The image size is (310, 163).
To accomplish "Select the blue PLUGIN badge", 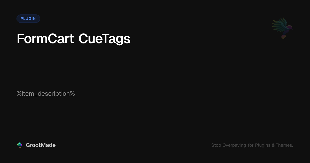I will (28, 19).
